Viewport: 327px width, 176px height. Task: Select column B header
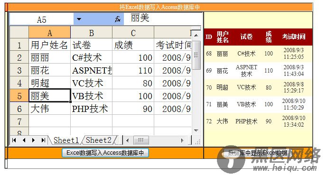point(91,33)
